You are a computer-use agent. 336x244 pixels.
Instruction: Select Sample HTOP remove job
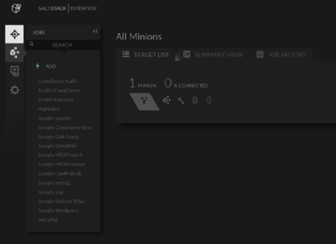click(x=62, y=164)
